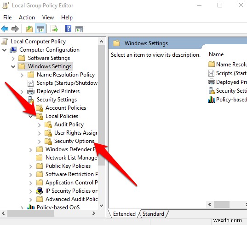This screenshot has width=247, height=225.
Task: Click tree pane horizontal scroll left arrow
Action: (4, 213)
